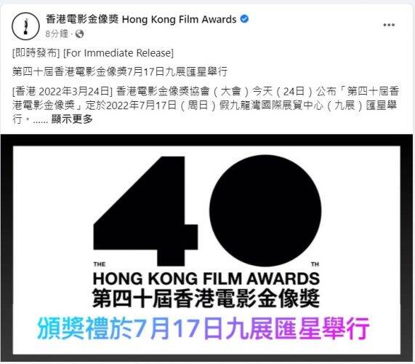Click the large black numeral 4 graphic
Screen dimensions: 415x364
(145, 211)
